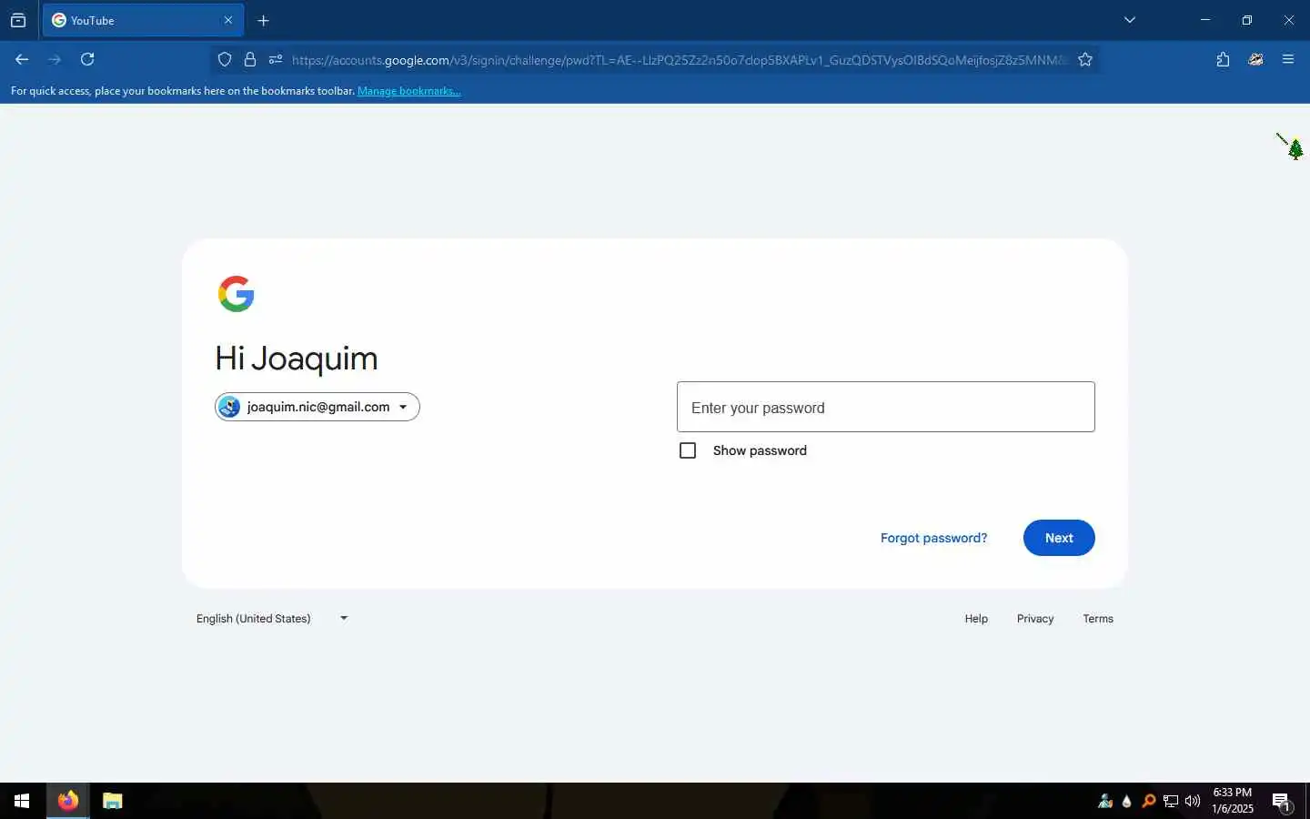Image resolution: width=1310 pixels, height=819 pixels.
Task: Click the Firefox View icon in the tab bar
Action: [18, 20]
